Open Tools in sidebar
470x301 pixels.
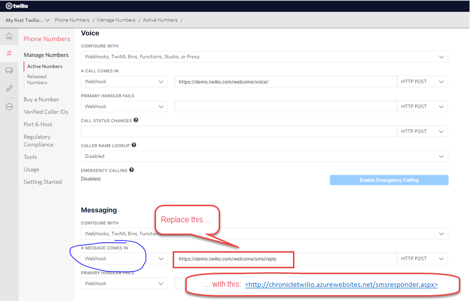[x=30, y=157]
